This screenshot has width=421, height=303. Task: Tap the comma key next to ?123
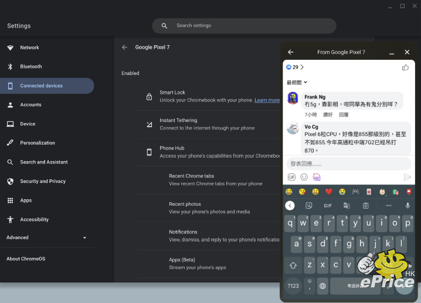pos(310,286)
